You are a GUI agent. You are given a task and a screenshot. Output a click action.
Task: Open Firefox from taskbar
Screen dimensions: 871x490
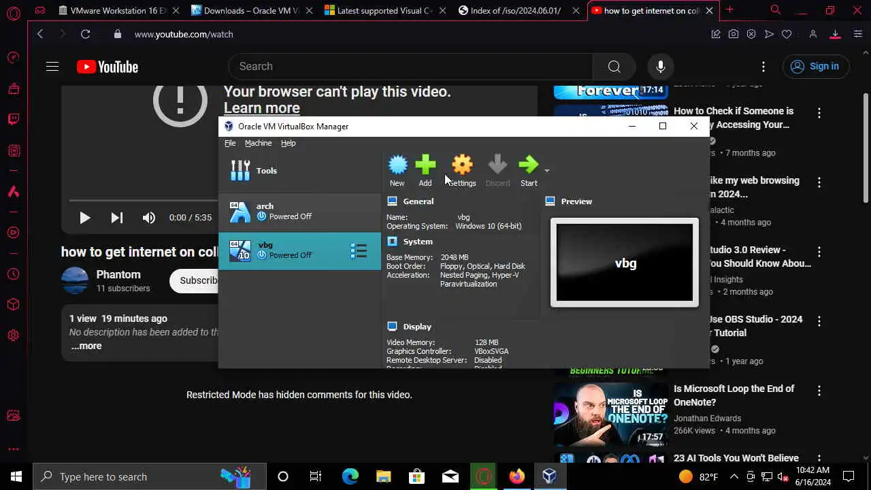517,476
